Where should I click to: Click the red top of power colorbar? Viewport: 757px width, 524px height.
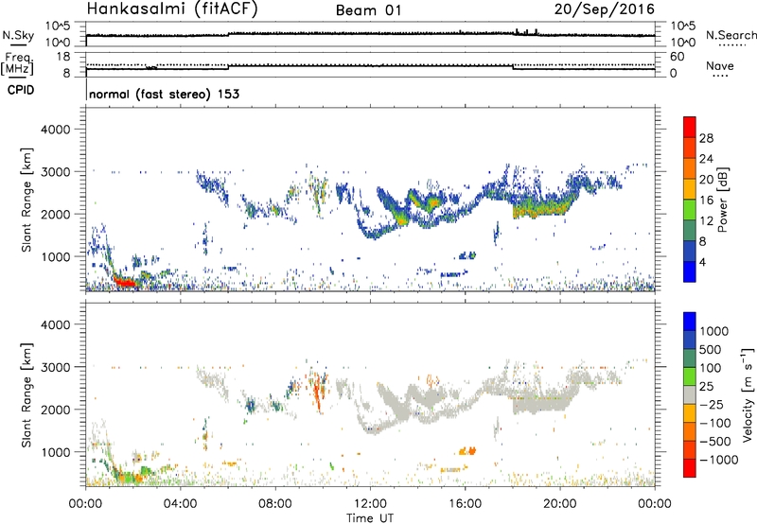690,127
